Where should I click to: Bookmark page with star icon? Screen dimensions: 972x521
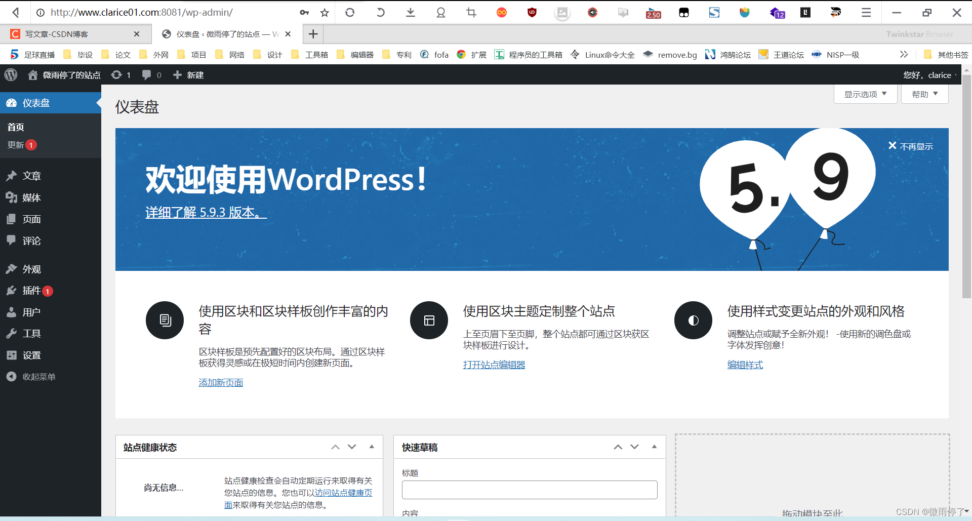tap(325, 13)
